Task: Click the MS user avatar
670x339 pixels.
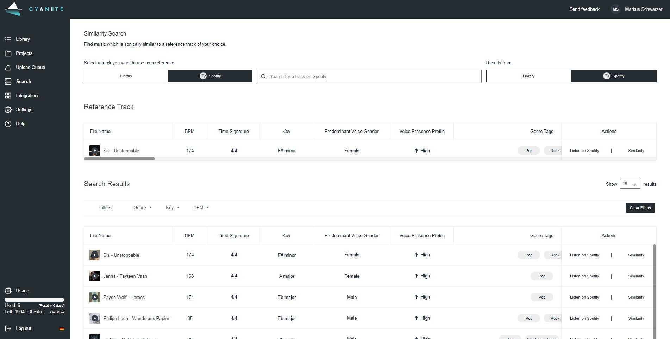Action: click(x=615, y=9)
